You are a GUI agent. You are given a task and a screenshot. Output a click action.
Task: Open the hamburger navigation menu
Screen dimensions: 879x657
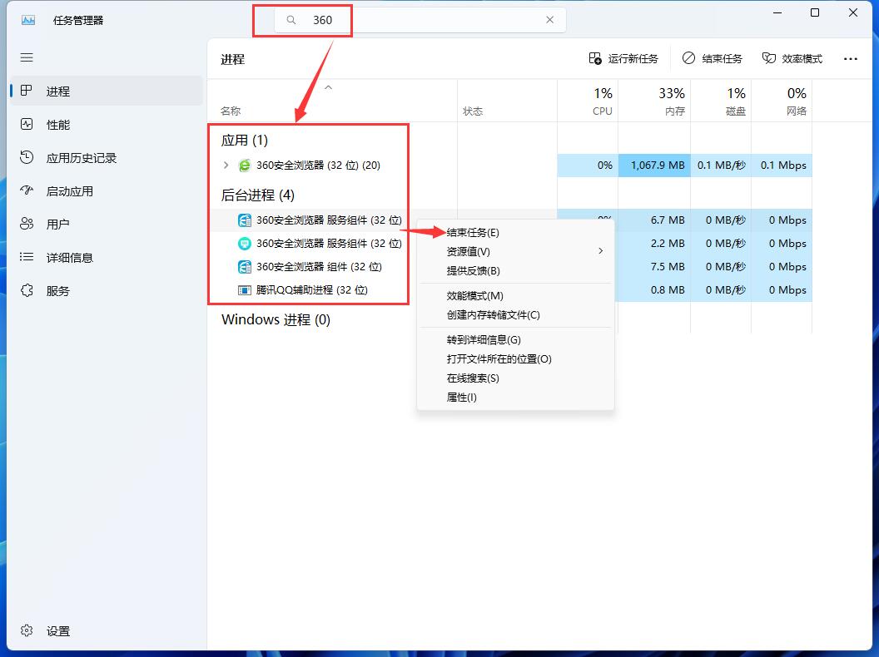(x=27, y=57)
